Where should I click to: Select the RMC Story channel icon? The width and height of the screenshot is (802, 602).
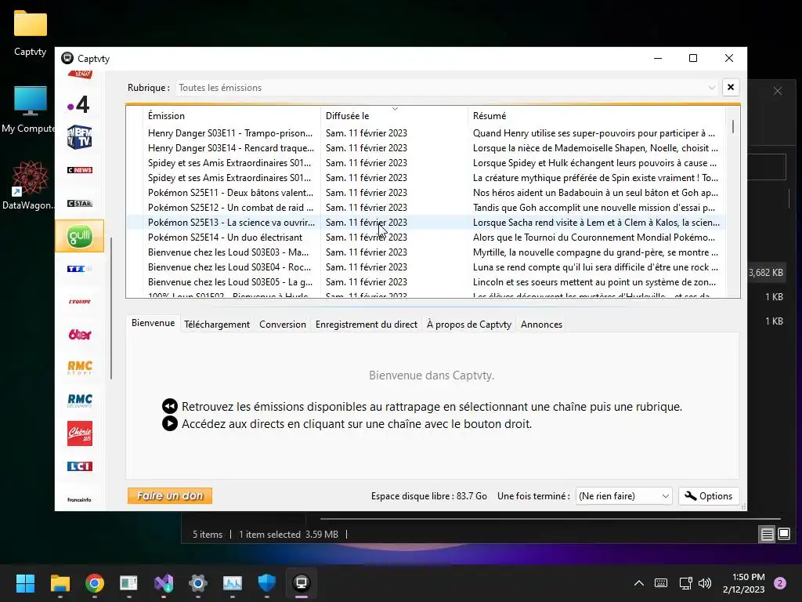click(x=79, y=367)
